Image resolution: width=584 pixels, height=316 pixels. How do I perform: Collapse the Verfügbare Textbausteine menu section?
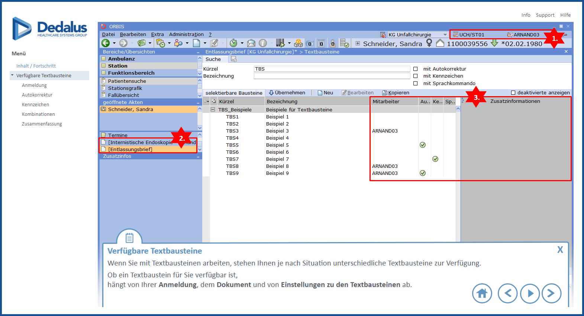pyautogui.click(x=12, y=75)
